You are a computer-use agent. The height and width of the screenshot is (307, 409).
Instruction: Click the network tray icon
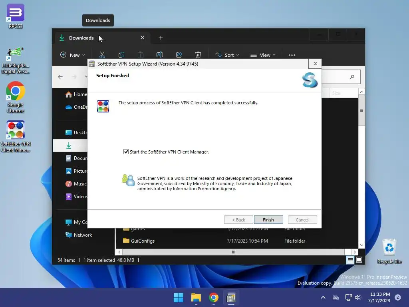348,297
